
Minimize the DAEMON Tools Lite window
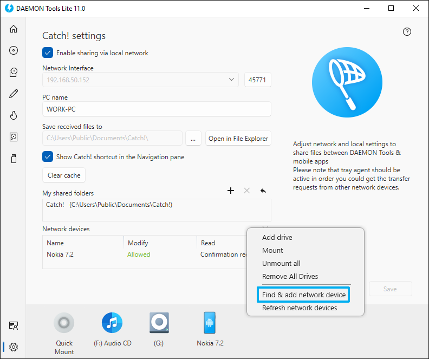click(x=367, y=8)
